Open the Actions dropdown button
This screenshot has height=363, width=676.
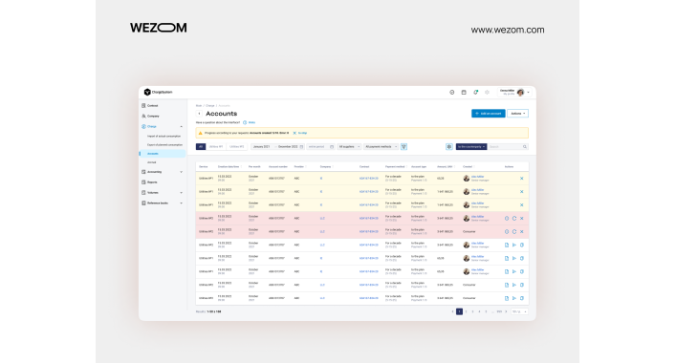pos(518,114)
